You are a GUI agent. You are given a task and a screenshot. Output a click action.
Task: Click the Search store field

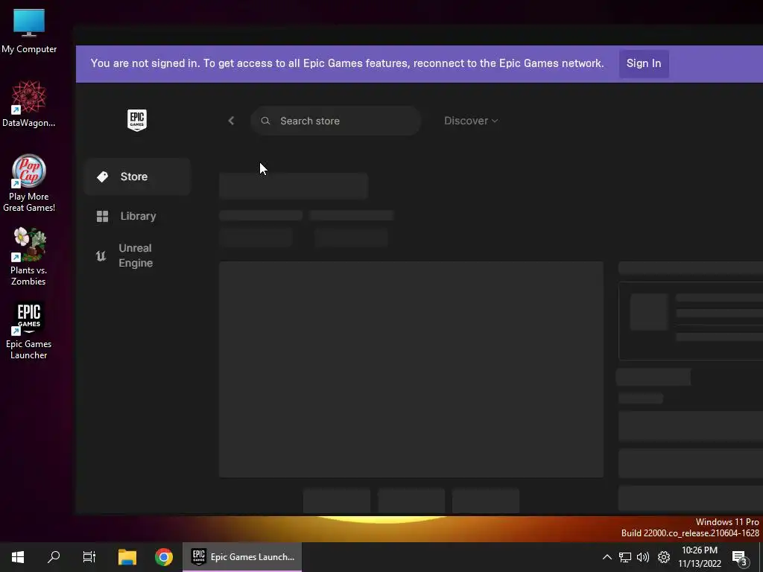(x=335, y=121)
